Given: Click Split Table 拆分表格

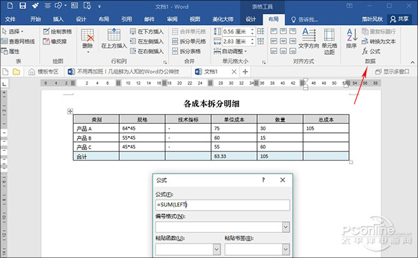Looking at the screenshot, I should tap(186, 51).
